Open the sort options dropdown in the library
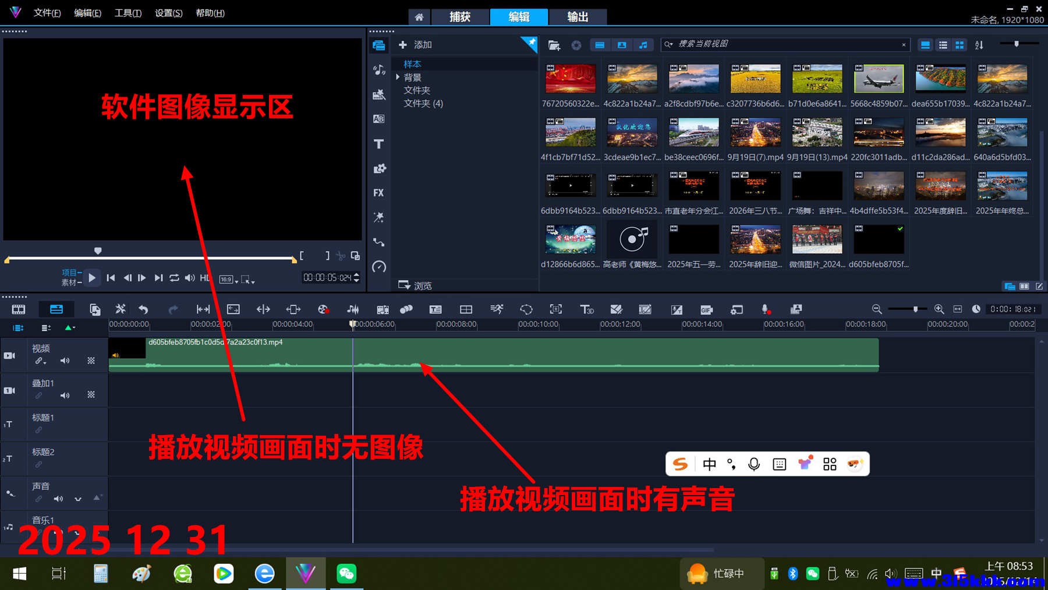This screenshot has width=1048, height=590. 979,44
